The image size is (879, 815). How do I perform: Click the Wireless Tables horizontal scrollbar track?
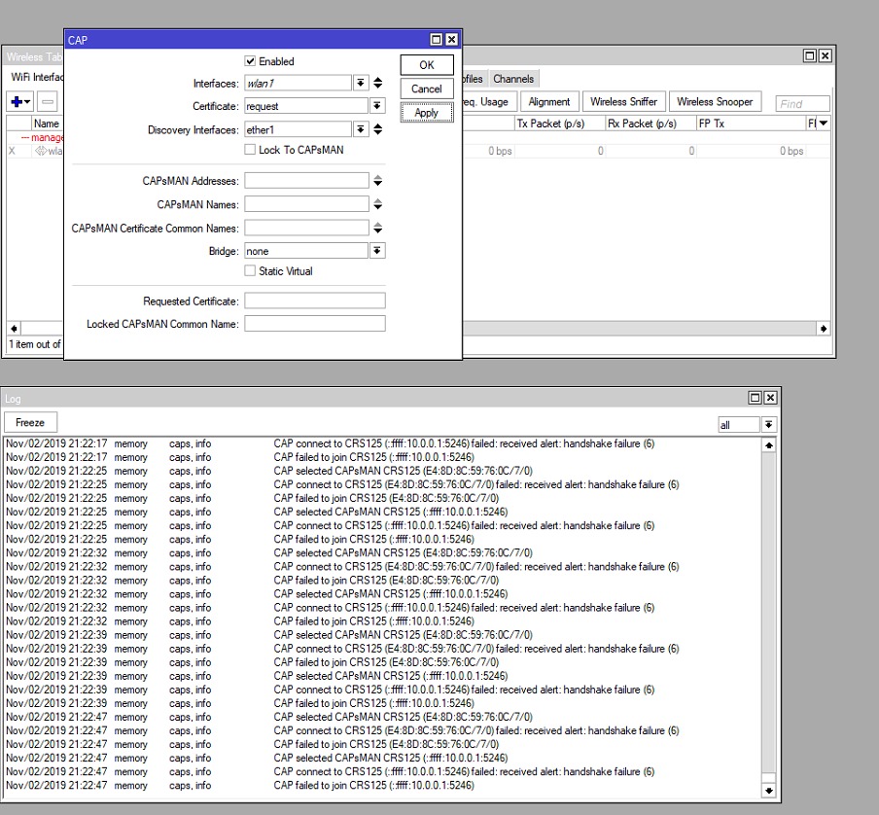click(x=639, y=329)
